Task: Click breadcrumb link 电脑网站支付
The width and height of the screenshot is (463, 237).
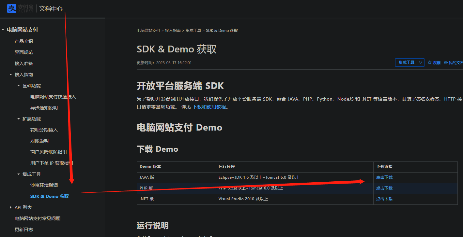Action: tap(148, 31)
